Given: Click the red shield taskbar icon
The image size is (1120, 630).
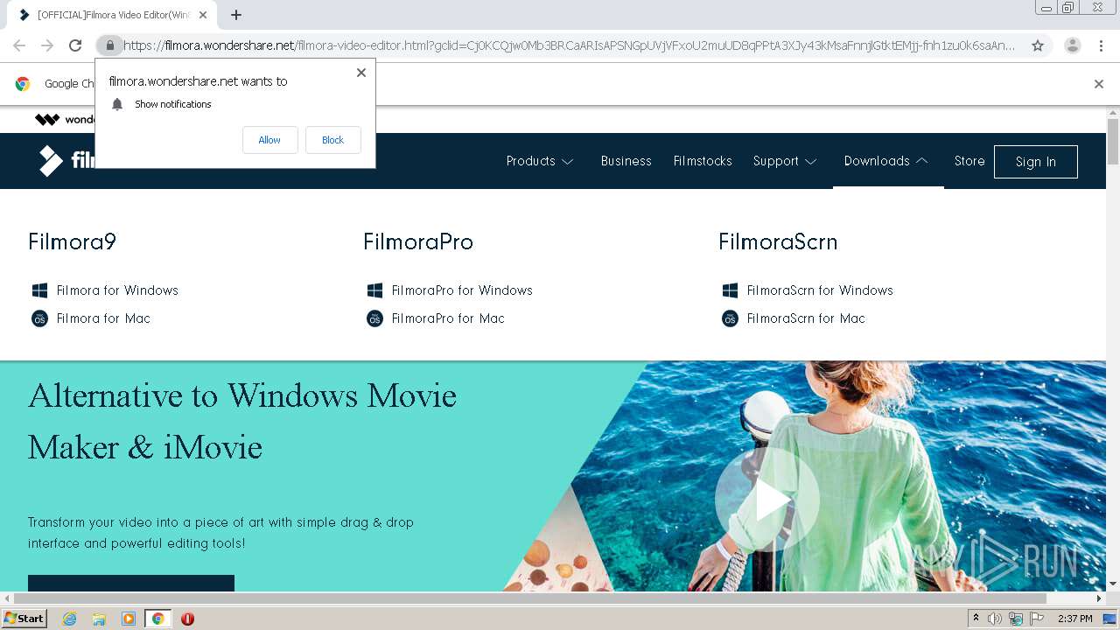Looking at the screenshot, I should coord(187,619).
